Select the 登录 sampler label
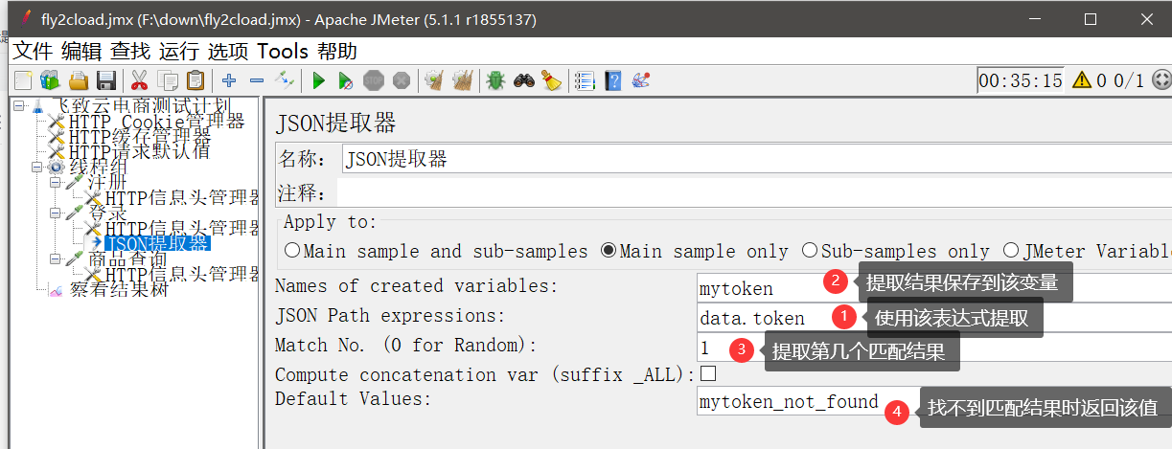The height and width of the screenshot is (449, 1172). (106, 213)
